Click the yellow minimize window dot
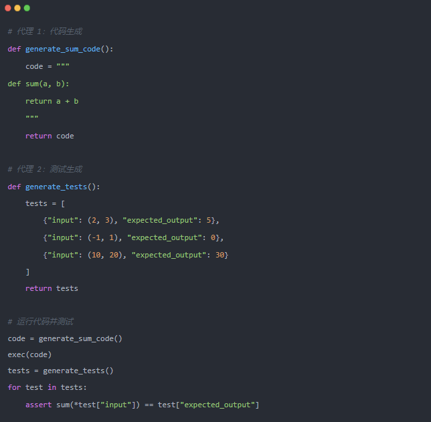 click(x=17, y=8)
